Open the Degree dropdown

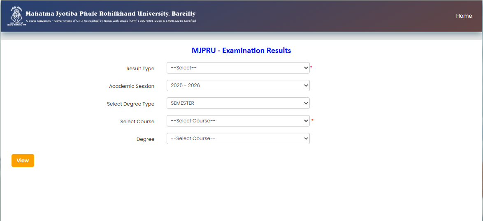click(238, 138)
